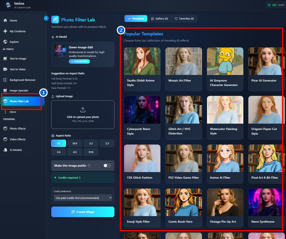Open Explore in the sidebar
The width and height of the screenshot is (286, 239).
tap(22, 42)
